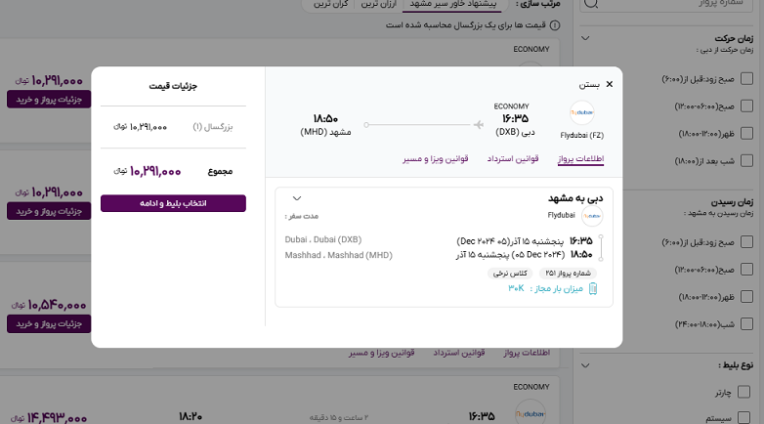764x424 pixels.
Task: Check departure ظهر(18:00-12:00) checkbox
Action: (746, 133)
